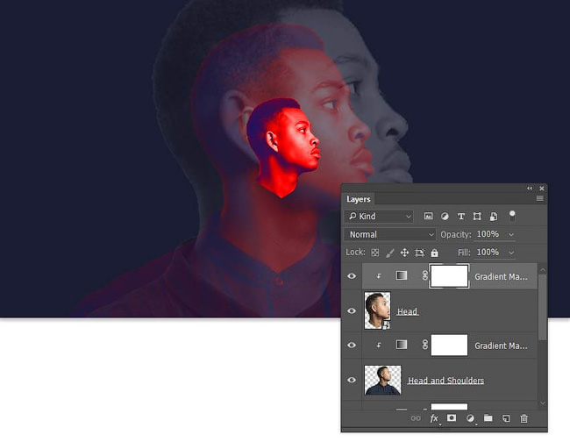Add a layer mask
This screenshot has width=570, height=442.
click(452, 418)
